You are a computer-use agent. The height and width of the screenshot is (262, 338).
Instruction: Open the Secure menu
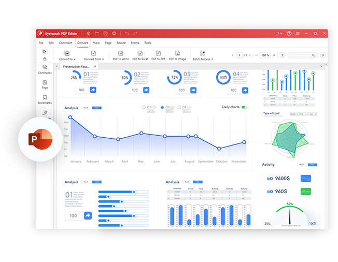121,43
